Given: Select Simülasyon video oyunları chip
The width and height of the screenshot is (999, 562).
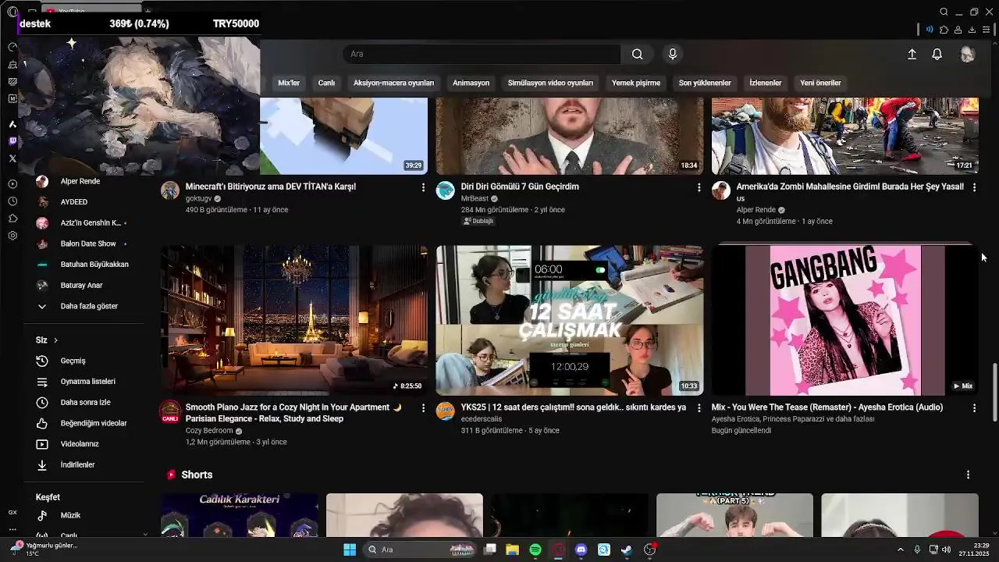Looking at the screenshot, I should [550, 83].
